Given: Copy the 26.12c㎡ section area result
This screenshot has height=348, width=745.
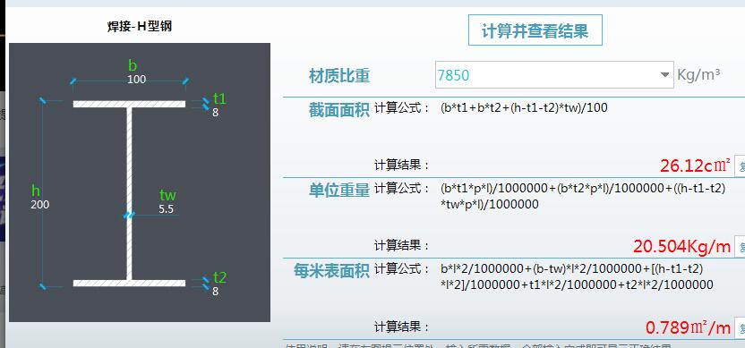Looking at the screenshot, I should [x=740, y=166].
